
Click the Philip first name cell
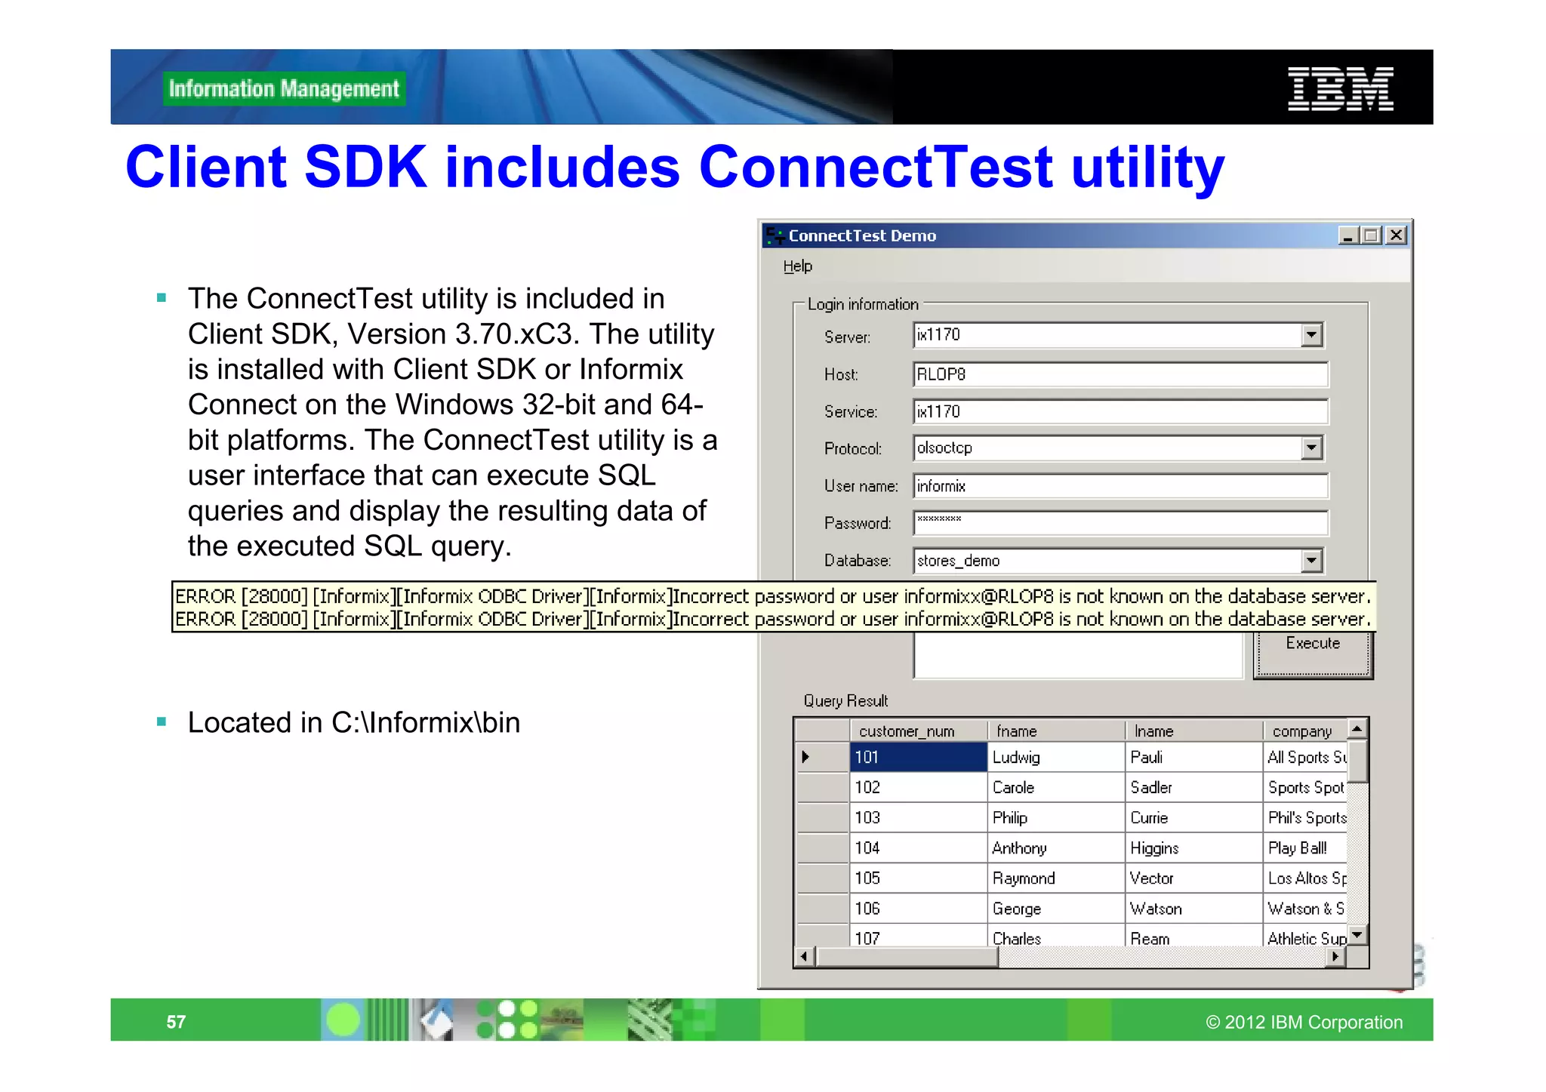click(x=1056, y=817)
